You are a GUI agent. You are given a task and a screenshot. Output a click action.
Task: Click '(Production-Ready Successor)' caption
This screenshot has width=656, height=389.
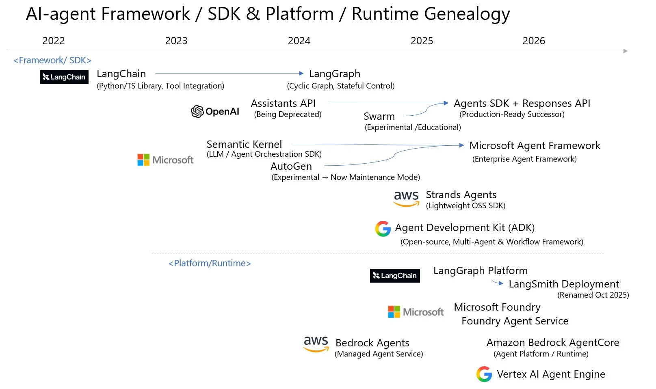click(x=512, y=115)
